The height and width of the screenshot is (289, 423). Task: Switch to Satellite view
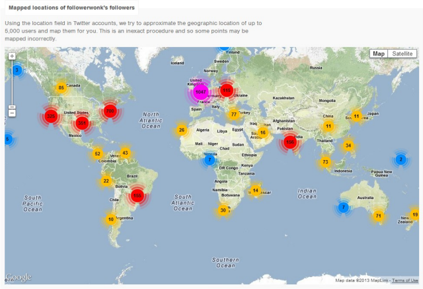[x=403, y=54]
